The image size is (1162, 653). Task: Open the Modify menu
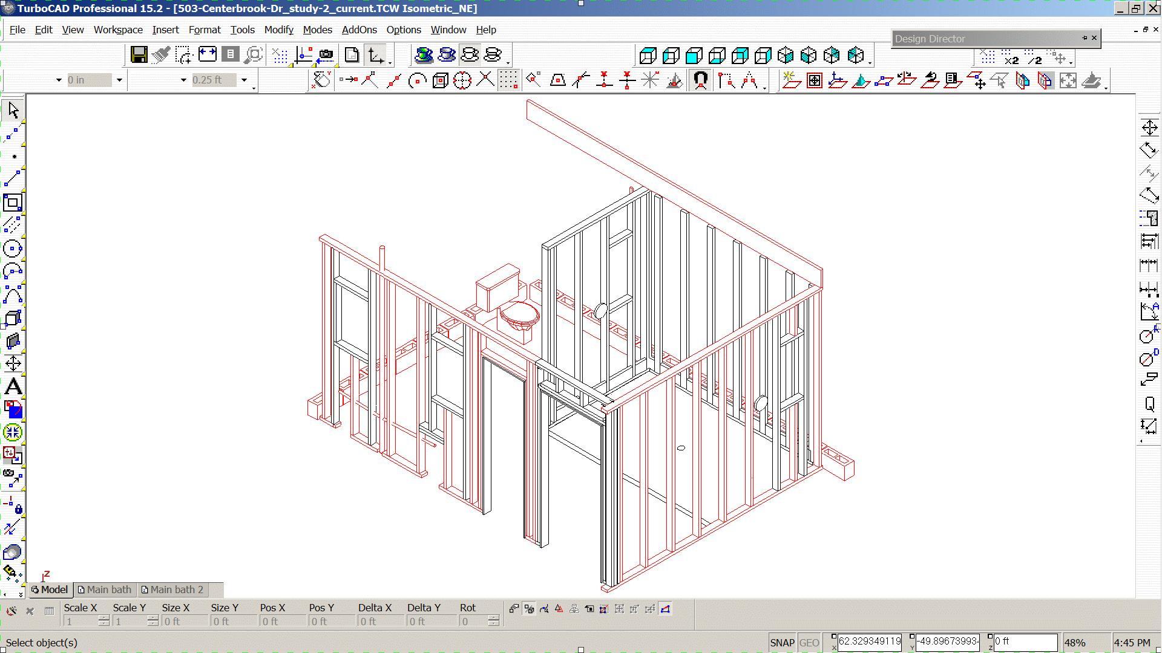[278, 30]
